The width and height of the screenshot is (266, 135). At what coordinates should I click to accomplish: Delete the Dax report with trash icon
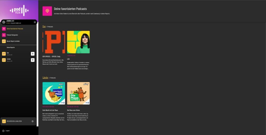pos(33,54)
